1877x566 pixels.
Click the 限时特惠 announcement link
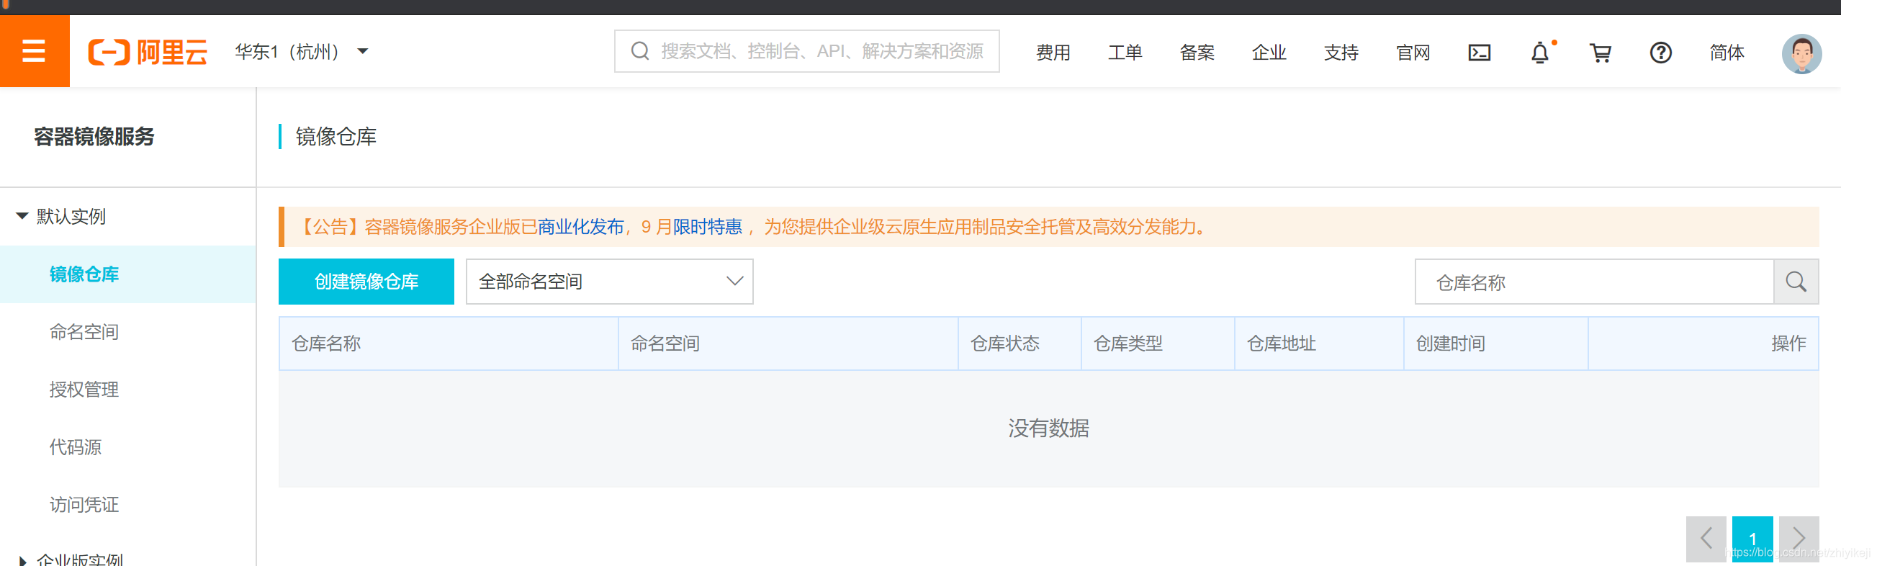click(708, 227)
